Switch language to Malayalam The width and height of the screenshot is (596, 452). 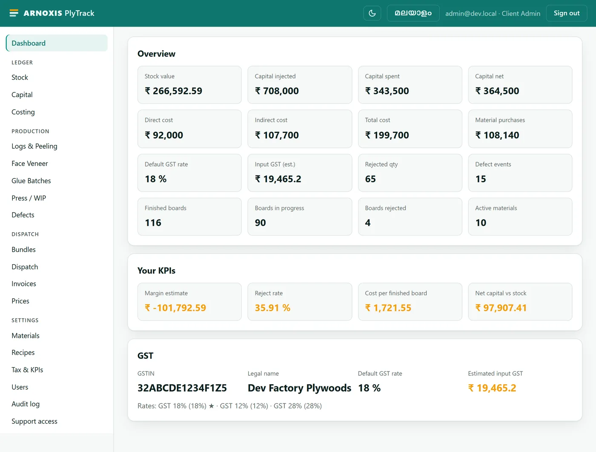[x=413, y=13]
